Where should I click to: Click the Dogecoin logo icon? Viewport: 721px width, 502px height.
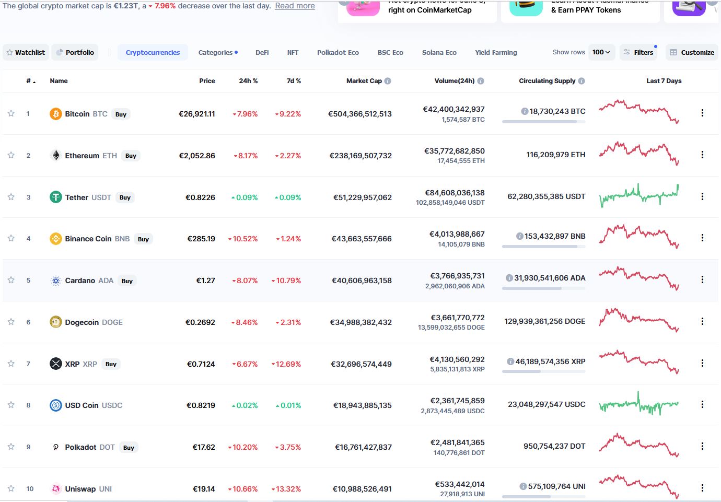pyautogui.click(x=56, y=322)
